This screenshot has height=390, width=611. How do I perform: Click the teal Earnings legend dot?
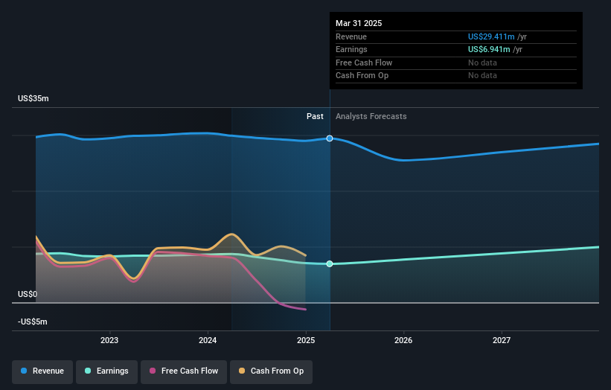88,371
